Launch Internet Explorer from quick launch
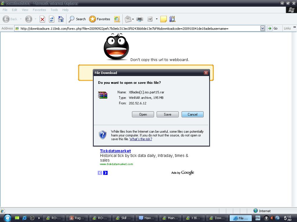 click(x=24, y=218)
